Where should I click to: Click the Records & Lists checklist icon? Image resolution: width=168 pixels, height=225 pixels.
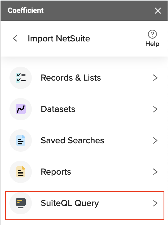click(x=21, y=78)
